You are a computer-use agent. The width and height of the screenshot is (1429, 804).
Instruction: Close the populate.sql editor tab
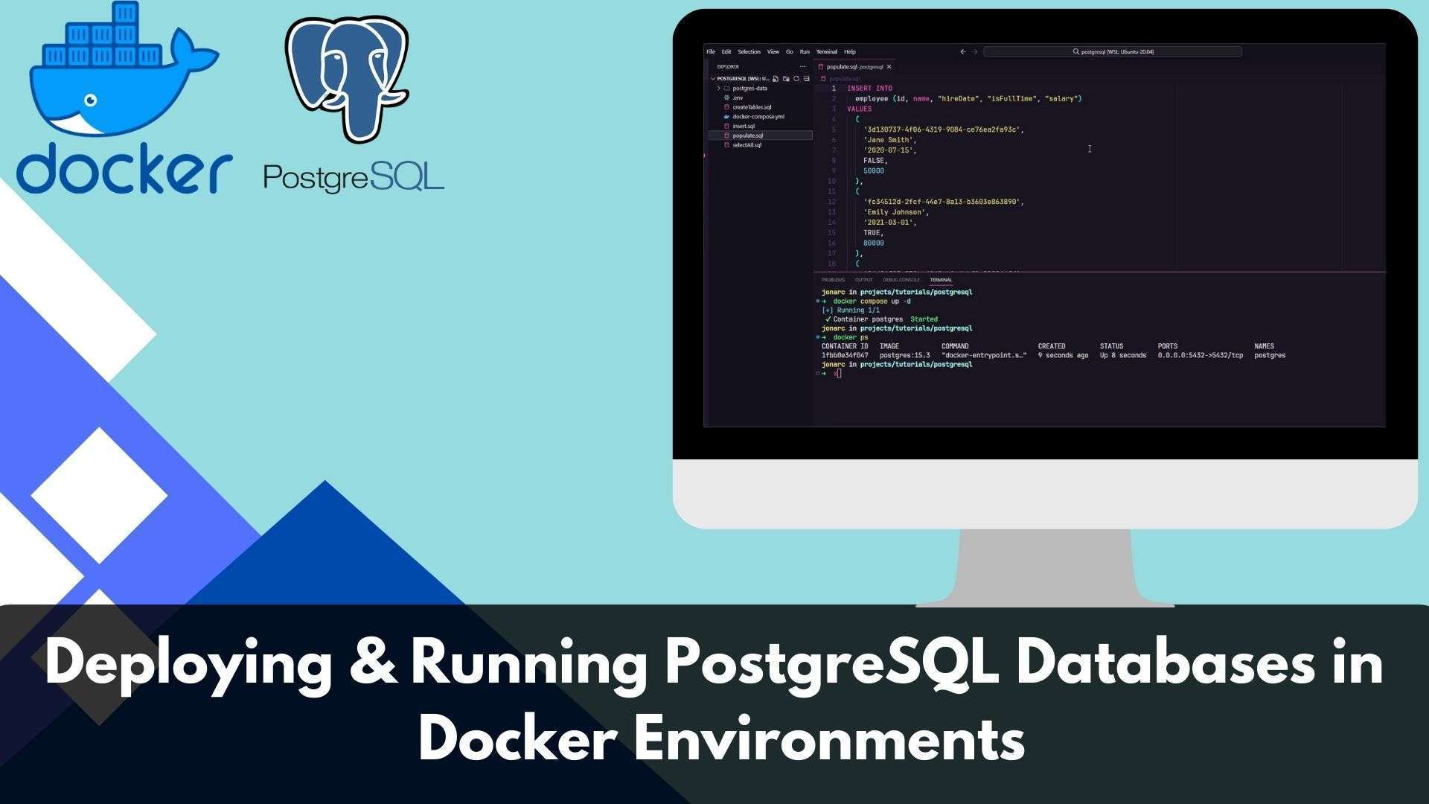pos(889,66)
